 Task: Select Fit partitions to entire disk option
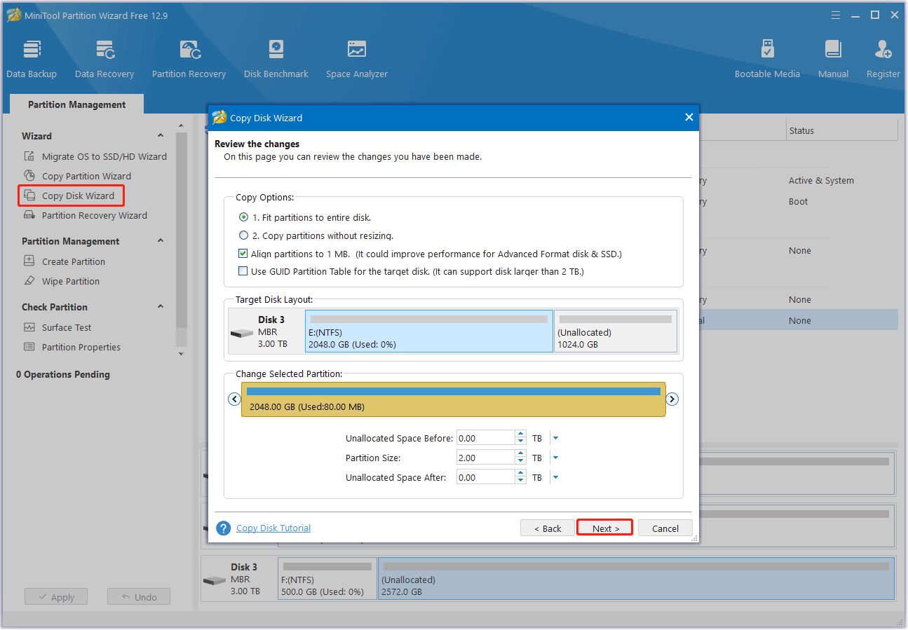coord(244,217)
